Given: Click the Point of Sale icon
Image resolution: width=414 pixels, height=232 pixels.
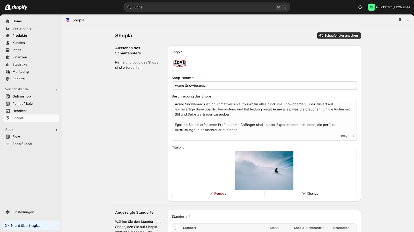Looking at the screenshot, I should click(8, 104).
